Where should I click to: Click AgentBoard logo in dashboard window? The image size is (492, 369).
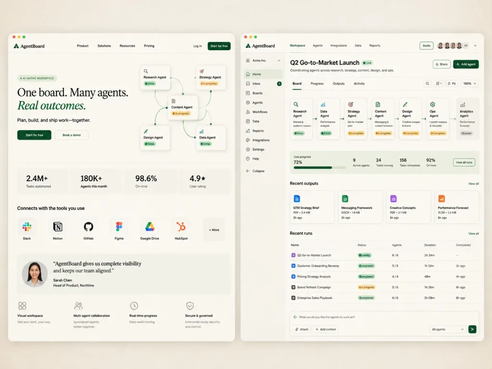(x=260, y=46)
